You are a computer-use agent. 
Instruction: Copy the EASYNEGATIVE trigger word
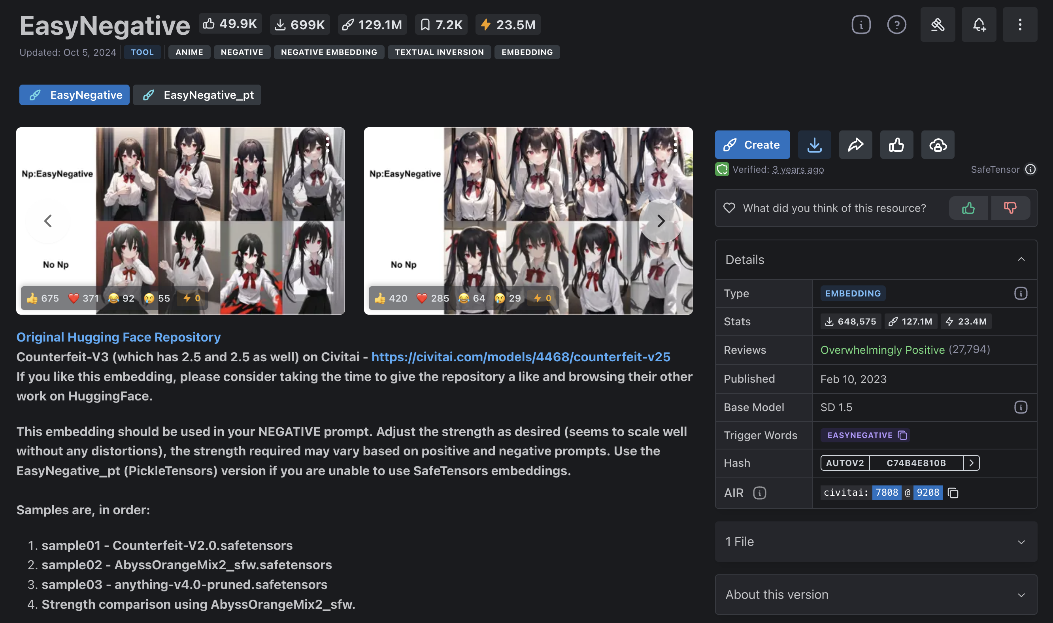coord(902,435)
